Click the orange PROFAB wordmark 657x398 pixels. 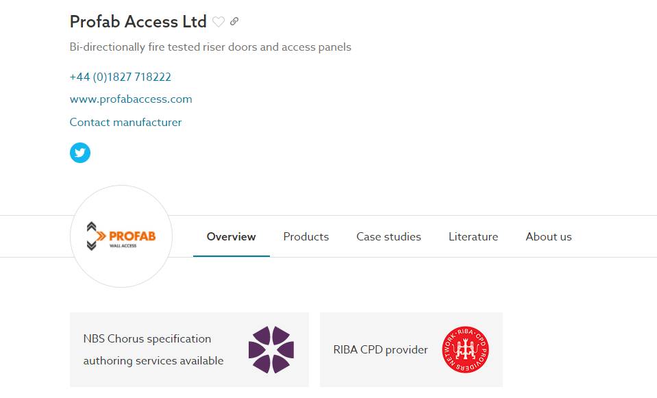point(131,236)
